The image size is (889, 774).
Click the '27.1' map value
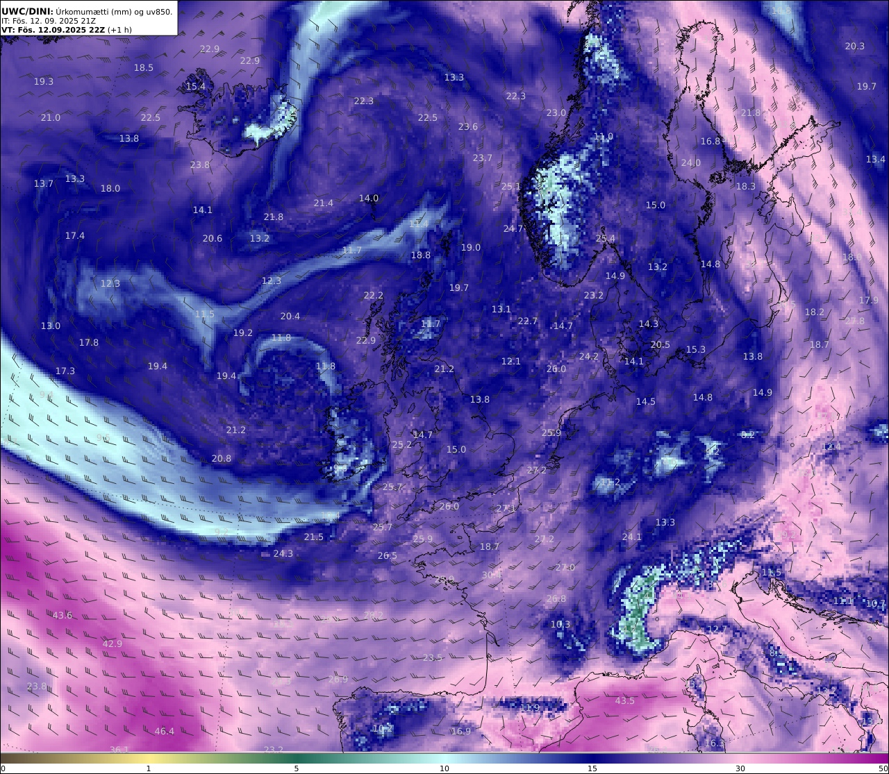pyautogui.click(x=506, y=509)
